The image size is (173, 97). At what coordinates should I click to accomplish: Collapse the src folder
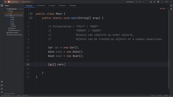coord(7,15)
